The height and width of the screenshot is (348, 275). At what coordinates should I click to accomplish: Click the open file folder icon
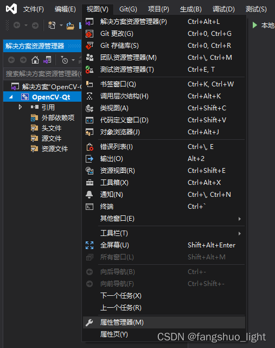click(x=71, y=26)
